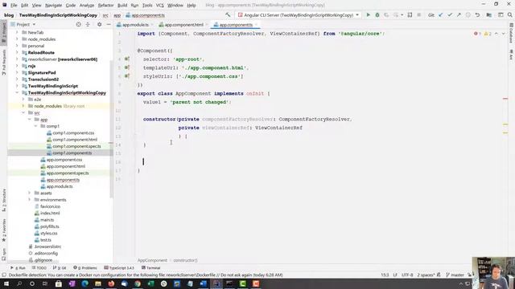
Task: Hide the Project panel with minus icon
Action: pos(109,24)
